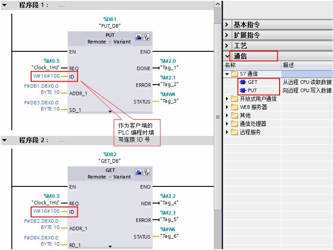Expand the 远程服务 folder
The height and width of the screenshot is (250, 333).
click(x=227, y=132)
